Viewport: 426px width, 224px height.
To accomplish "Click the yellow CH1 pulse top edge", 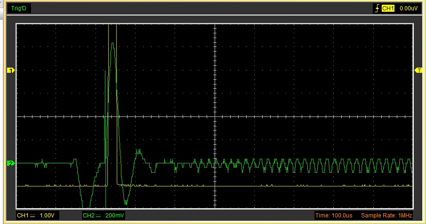I will pos(113,25).
